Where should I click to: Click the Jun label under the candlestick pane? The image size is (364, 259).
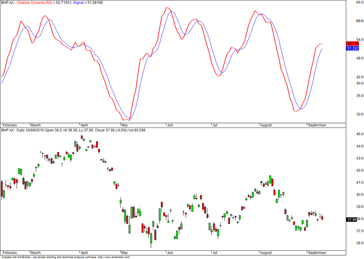tap(170, 253)
